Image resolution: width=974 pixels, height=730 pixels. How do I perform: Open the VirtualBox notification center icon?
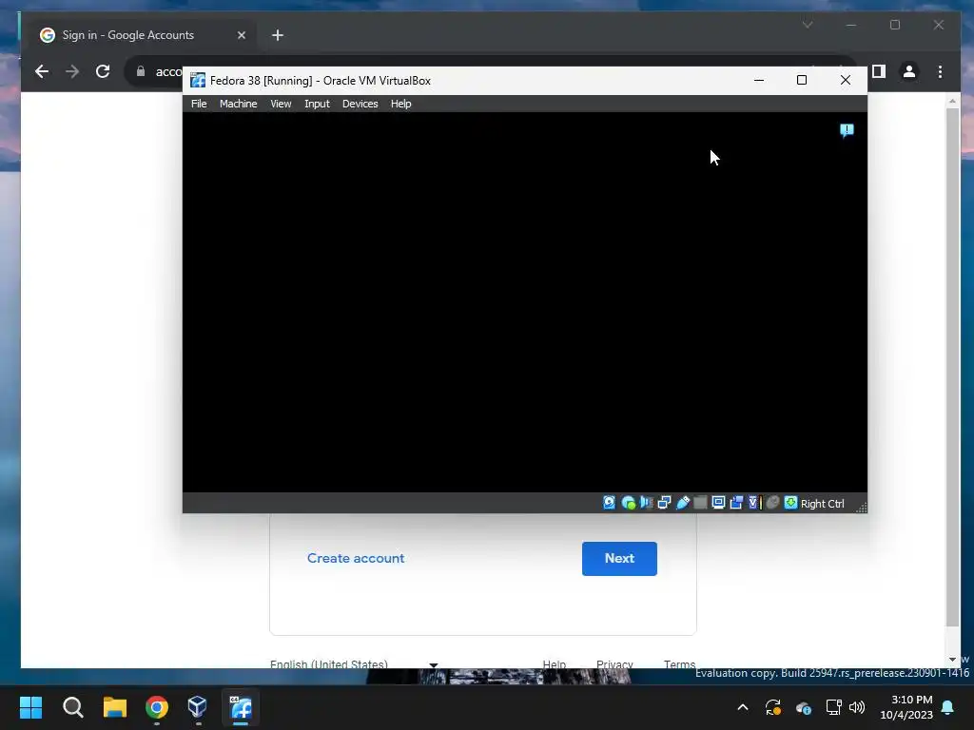pos(847,130)
